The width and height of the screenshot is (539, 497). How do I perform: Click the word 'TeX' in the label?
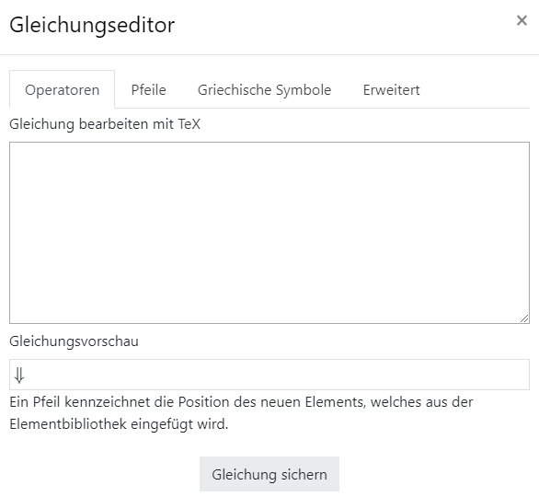coord(189,124)
